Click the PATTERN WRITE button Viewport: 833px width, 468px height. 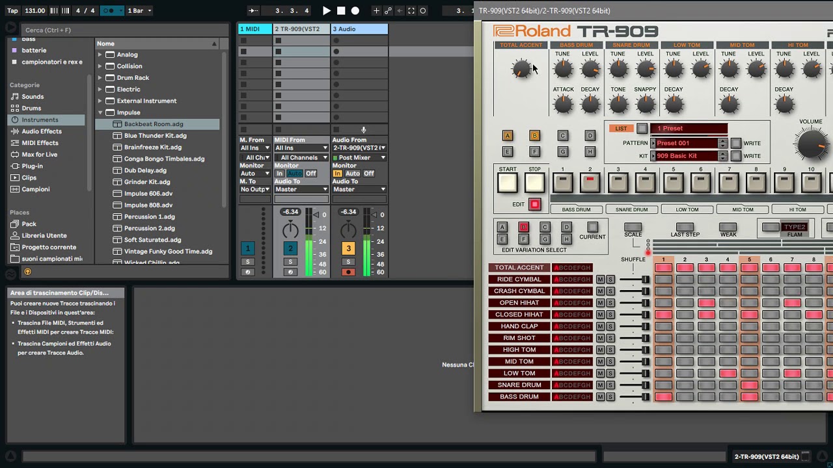[736, 143]
